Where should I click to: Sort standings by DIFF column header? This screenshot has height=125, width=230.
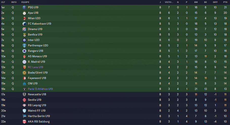(215, 2)
